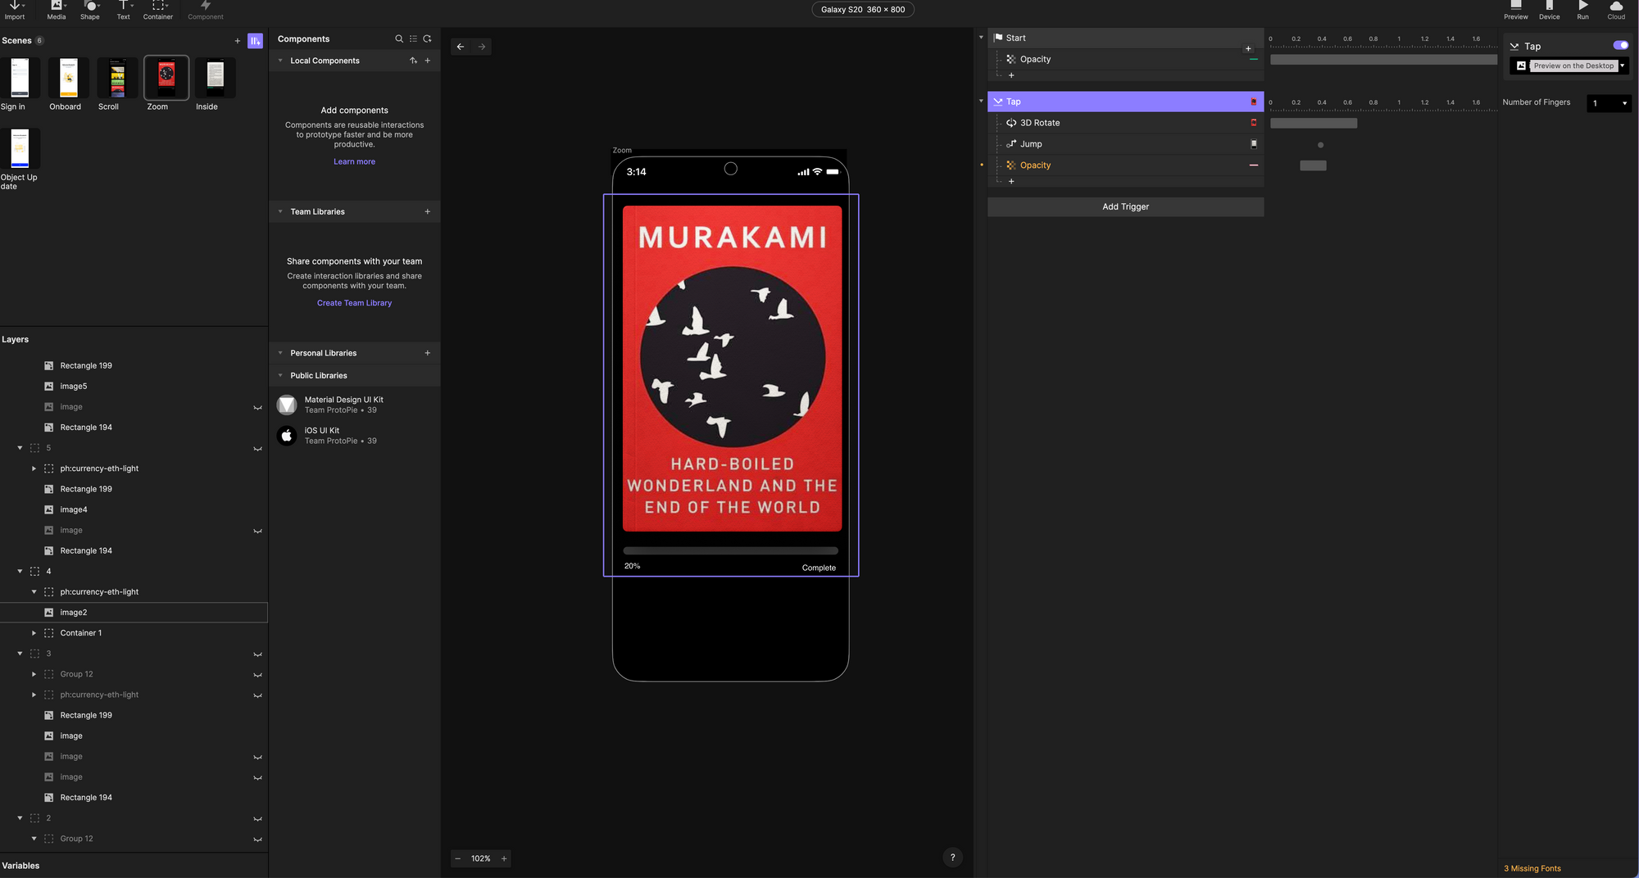Viewport: 1639px width, 878px height.
Task: Zoom in canvas with plus icon
Action: coord(504,858)
